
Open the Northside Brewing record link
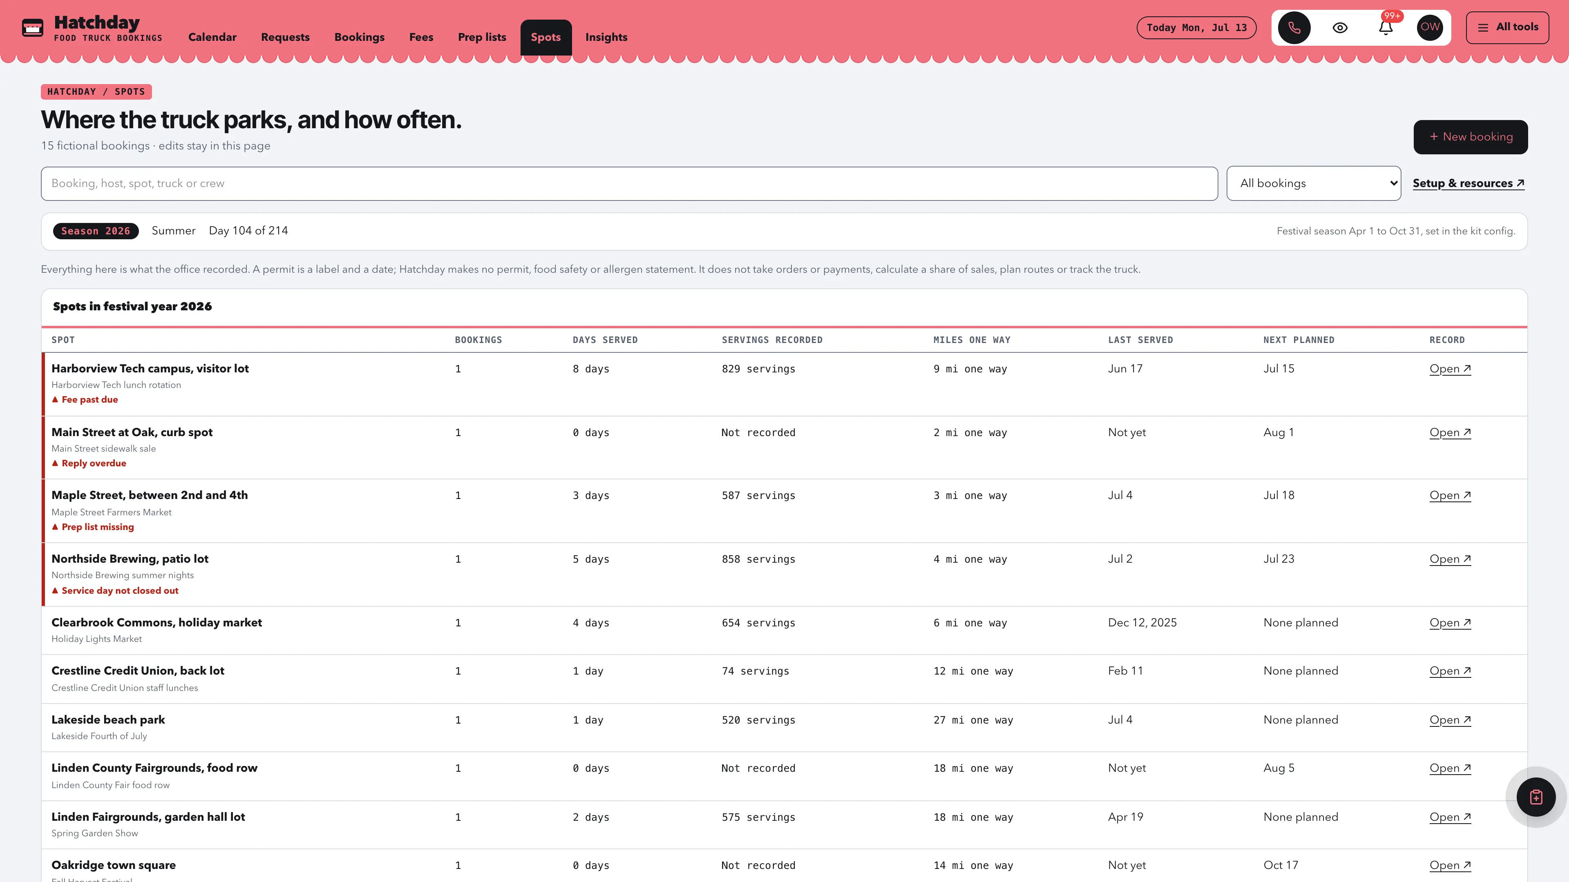pyautogui.click(x=1450, y=559)
